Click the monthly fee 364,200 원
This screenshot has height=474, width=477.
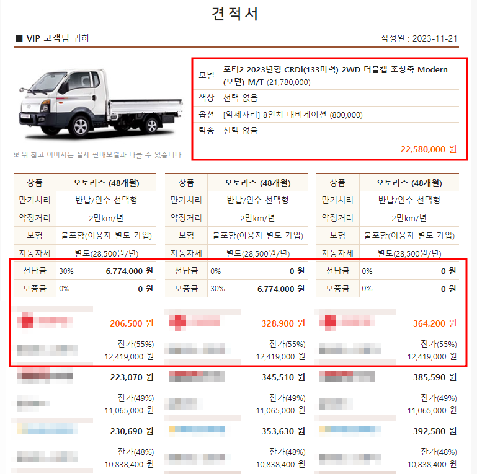[435, 323]
